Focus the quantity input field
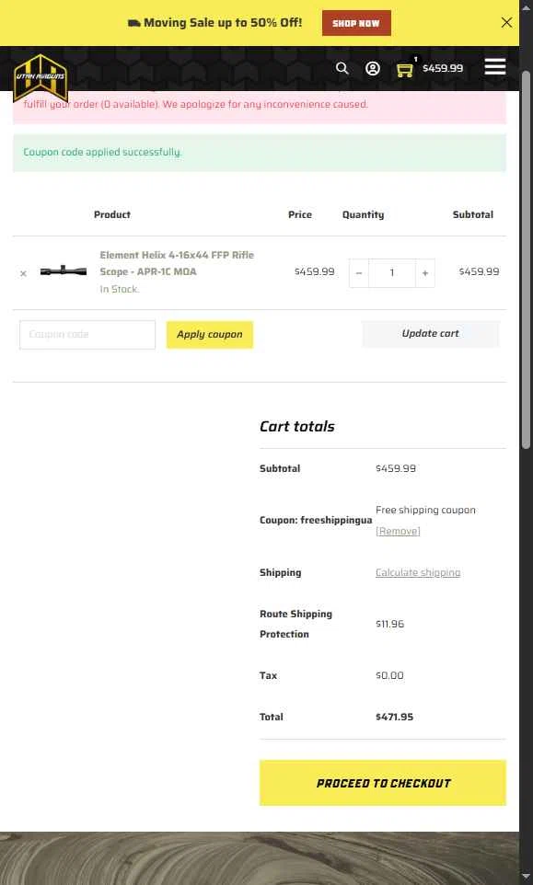533x885 pixels. click(392, 273)
